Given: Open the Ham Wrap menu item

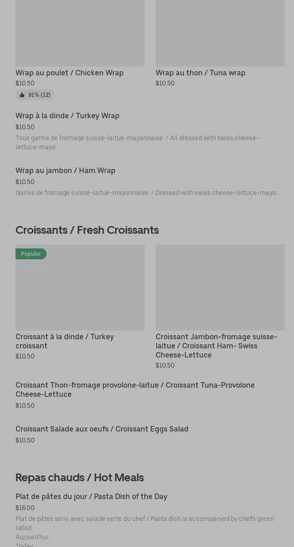Looking at the screenshot, I should (65, 170).
